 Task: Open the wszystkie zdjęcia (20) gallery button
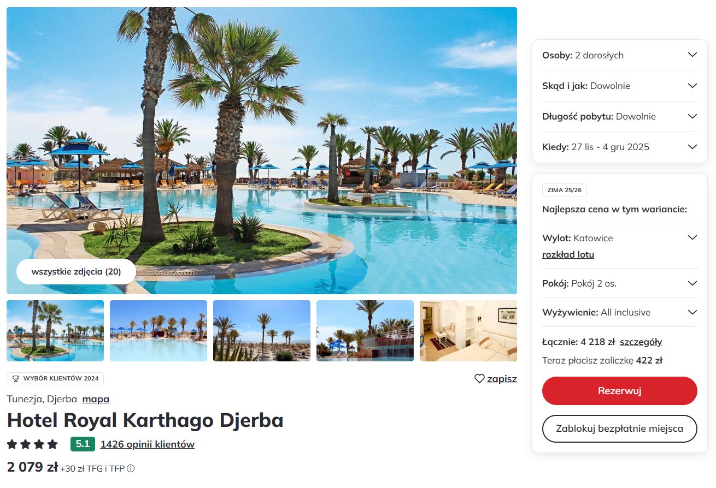coord(76,271)
